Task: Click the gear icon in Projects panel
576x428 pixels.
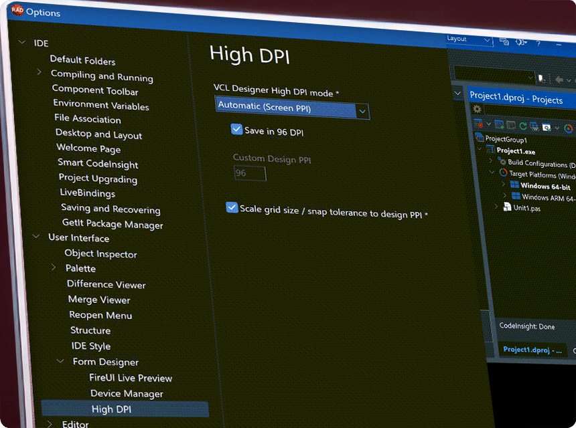Action: (477, 110)
